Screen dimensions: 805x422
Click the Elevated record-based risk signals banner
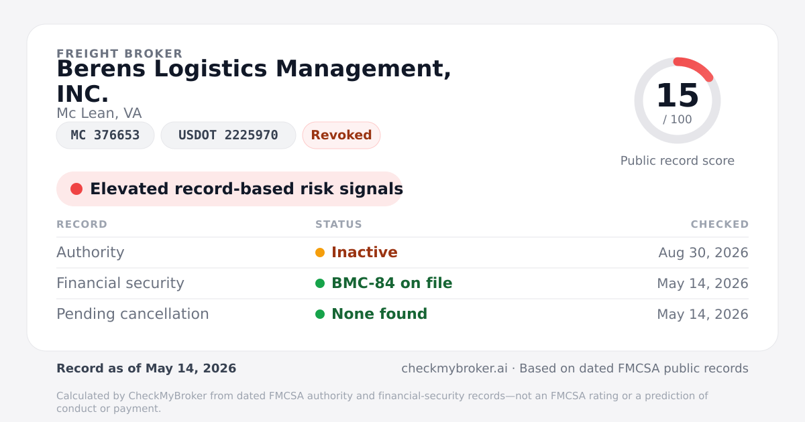[x=229, y=189]
